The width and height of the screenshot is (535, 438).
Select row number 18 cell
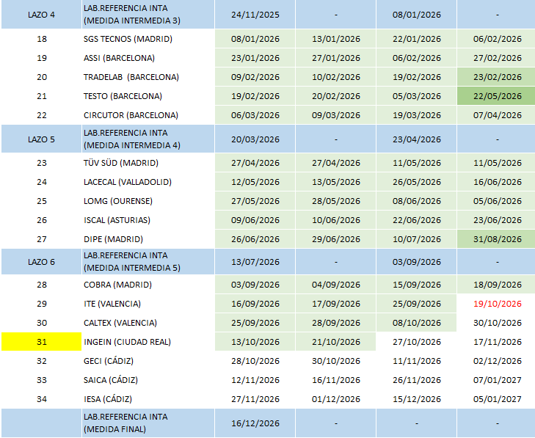click(41, 39)
